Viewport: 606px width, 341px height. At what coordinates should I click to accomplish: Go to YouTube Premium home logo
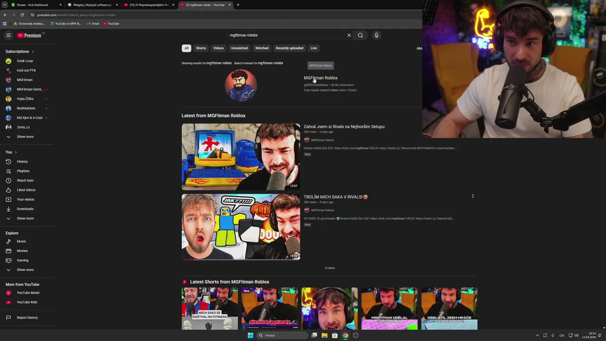click(x=29, y=35)
